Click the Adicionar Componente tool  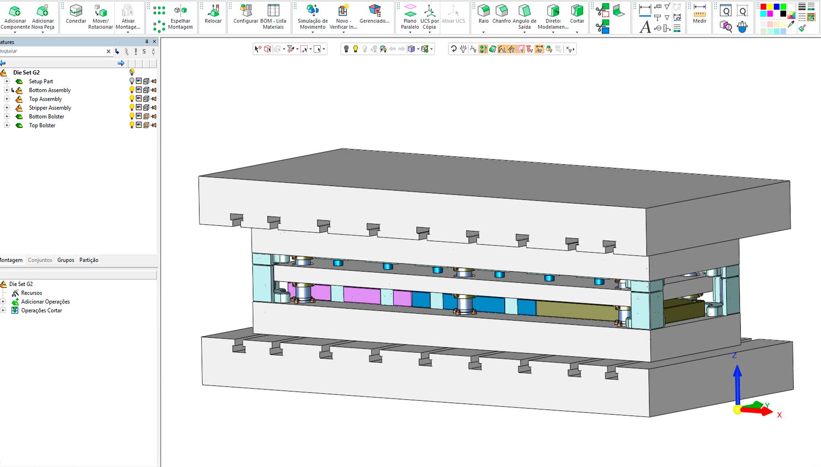pyautogui.click(x=15, y=16)
